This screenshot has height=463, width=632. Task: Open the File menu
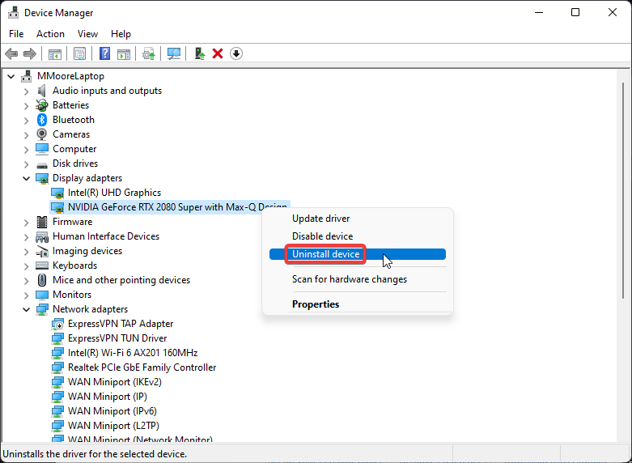(x=16, y=34)
